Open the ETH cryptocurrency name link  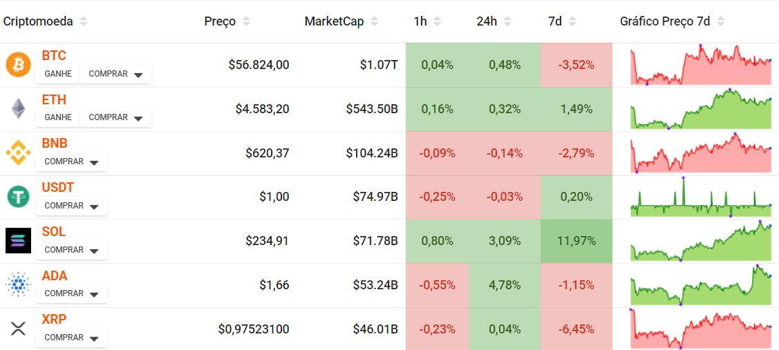click(54, 99)
